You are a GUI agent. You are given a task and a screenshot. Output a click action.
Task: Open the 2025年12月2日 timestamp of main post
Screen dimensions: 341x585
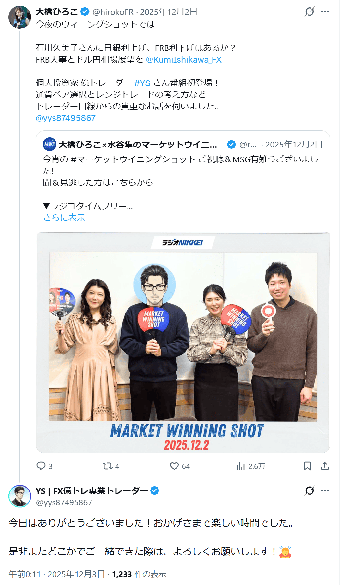coord(169,12)
